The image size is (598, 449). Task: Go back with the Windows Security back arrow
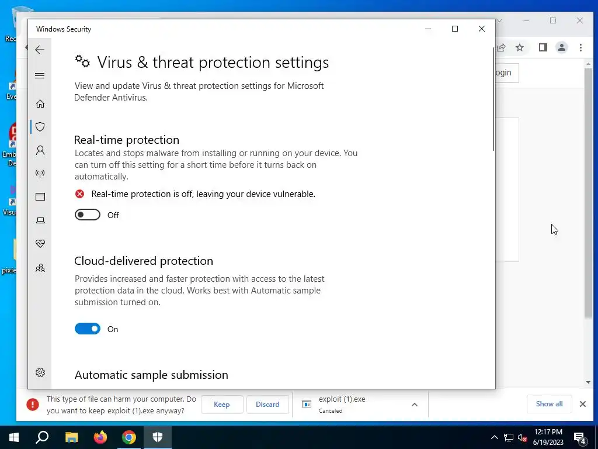point(40,50)
